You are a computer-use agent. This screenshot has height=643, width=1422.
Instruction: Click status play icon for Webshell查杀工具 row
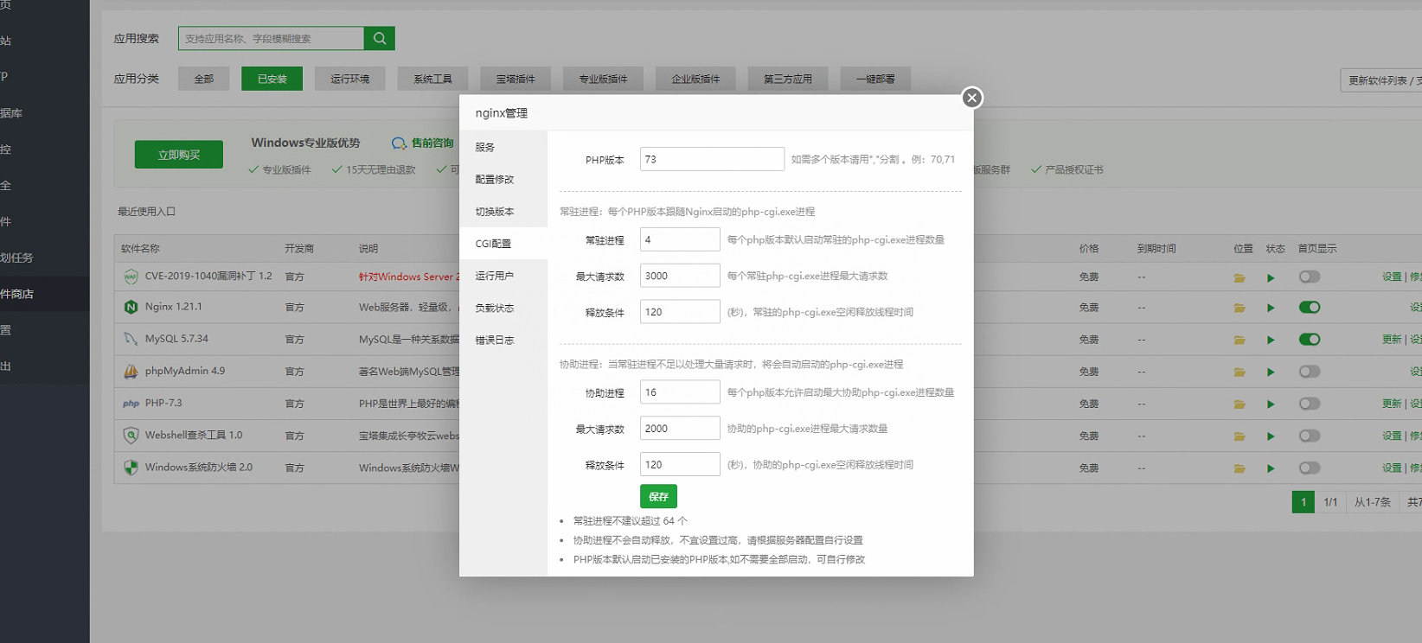click(1271, 436)
